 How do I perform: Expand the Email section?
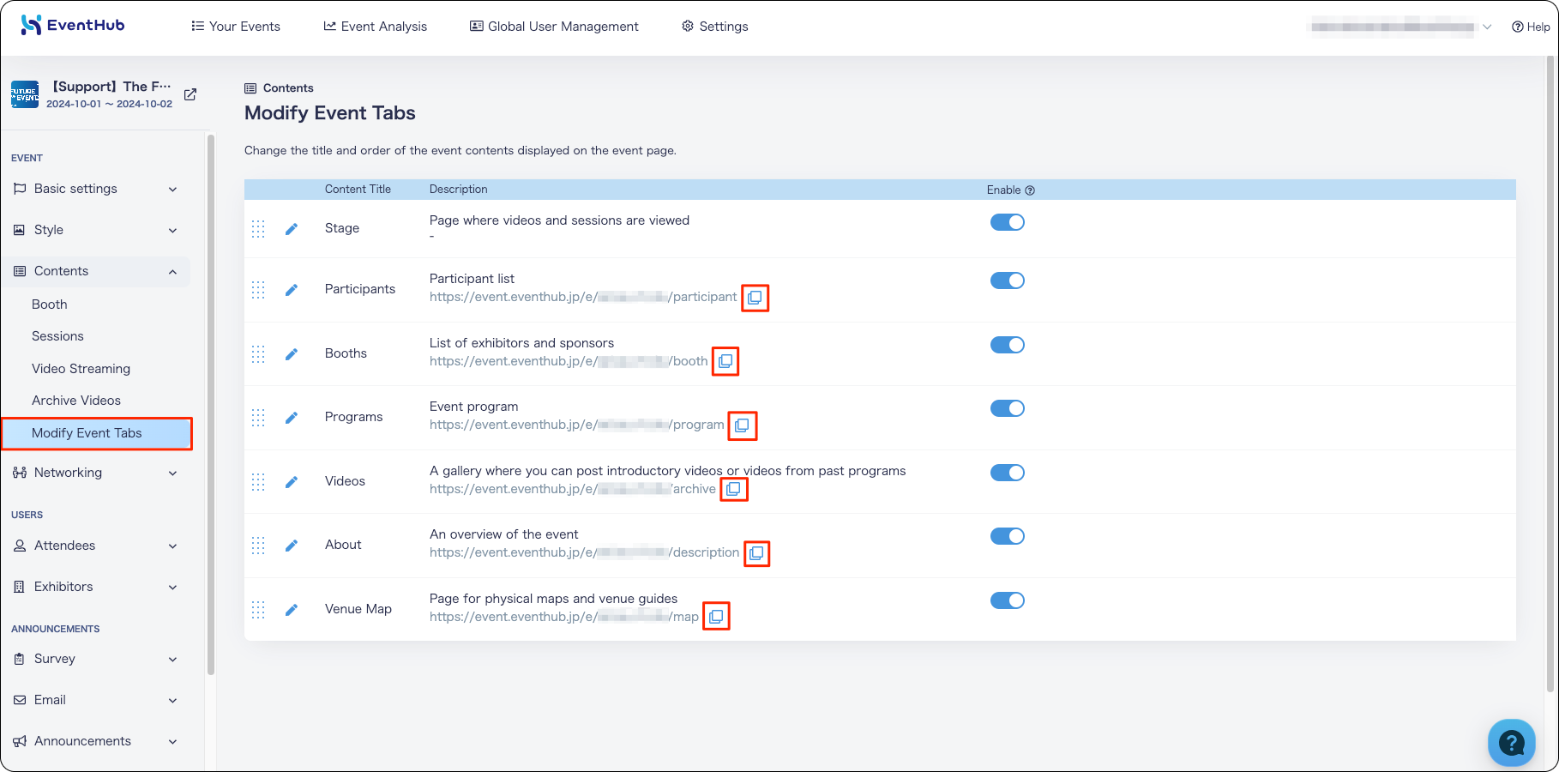point(96,700)
